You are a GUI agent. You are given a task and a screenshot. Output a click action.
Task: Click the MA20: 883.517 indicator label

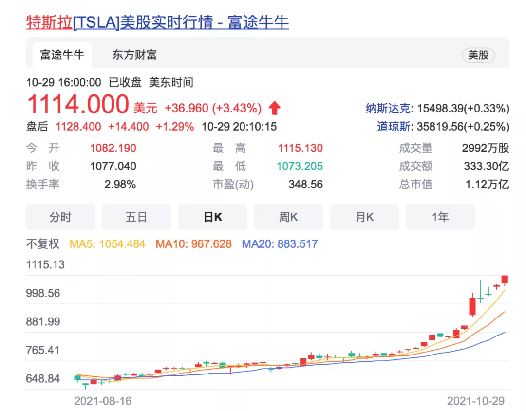point(280,244)
